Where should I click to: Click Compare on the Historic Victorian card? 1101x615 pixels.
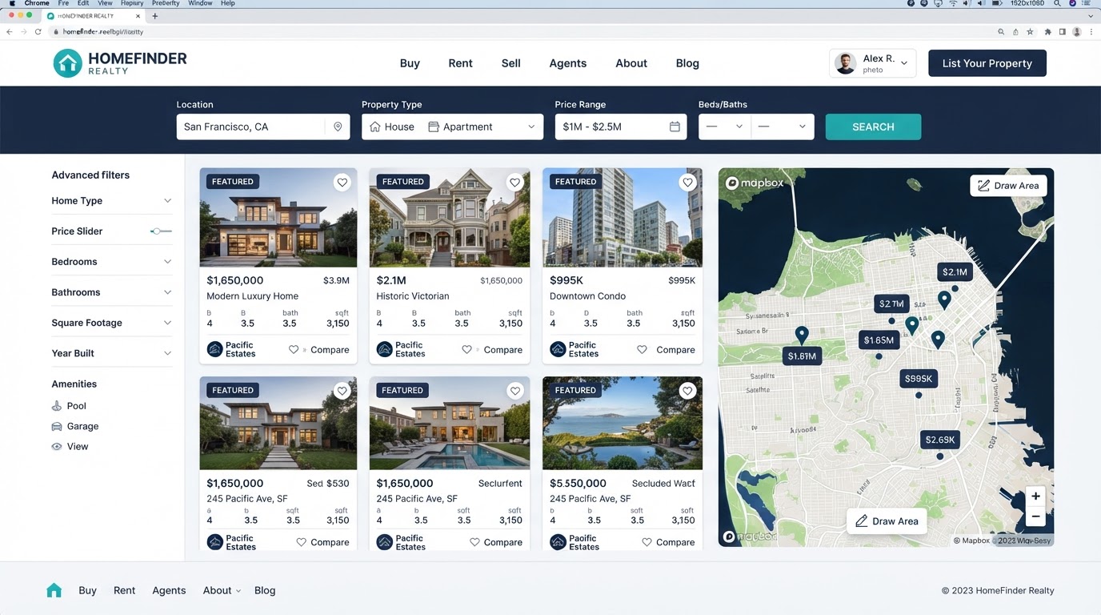[502, 350]
